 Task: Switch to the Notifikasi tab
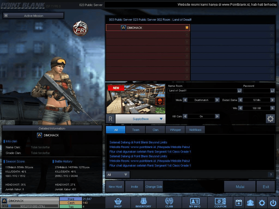195,130
